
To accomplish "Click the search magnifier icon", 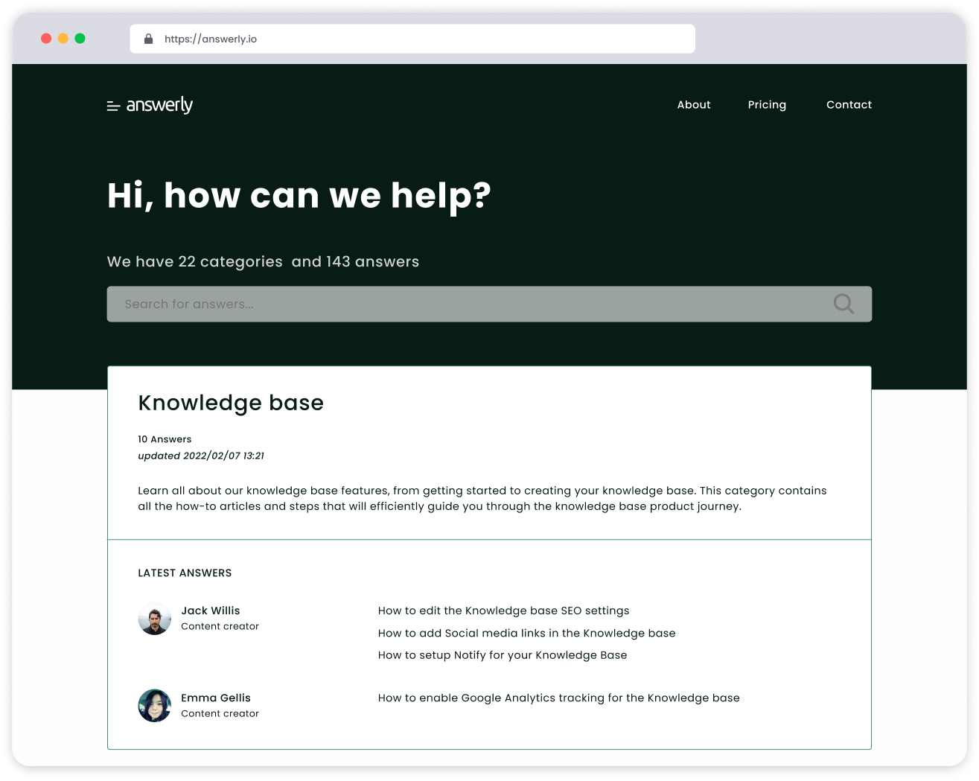I will [844, 304].
